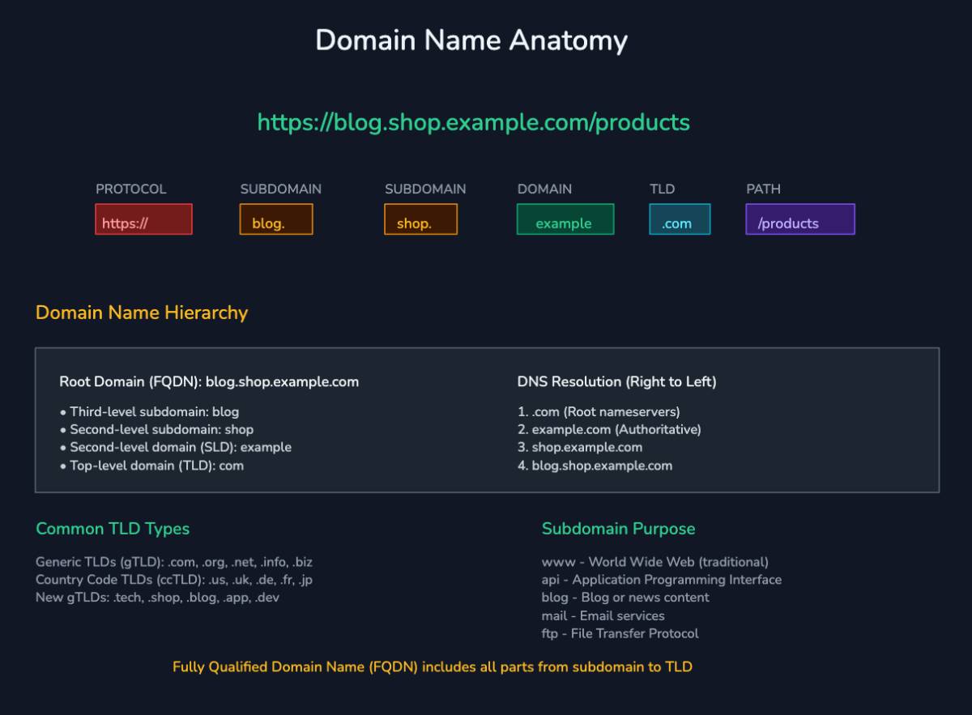Click the Domain Name Hierarchy heading
Viewport: 972px width, 715px height.
pos(141,313)
